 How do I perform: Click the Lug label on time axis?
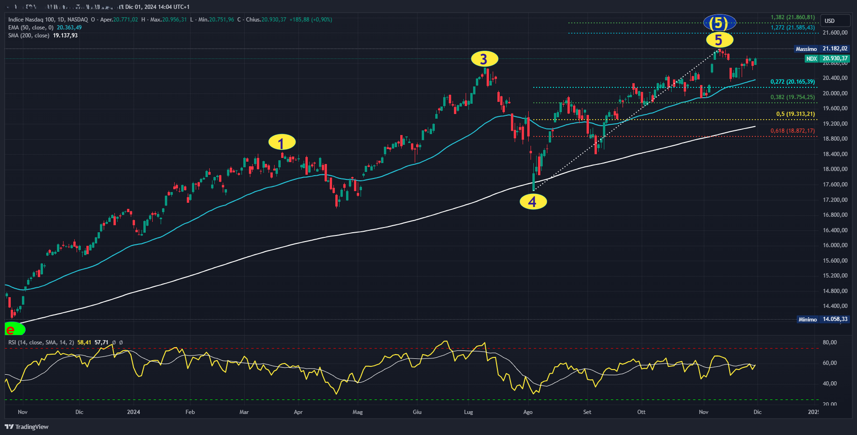468,412
